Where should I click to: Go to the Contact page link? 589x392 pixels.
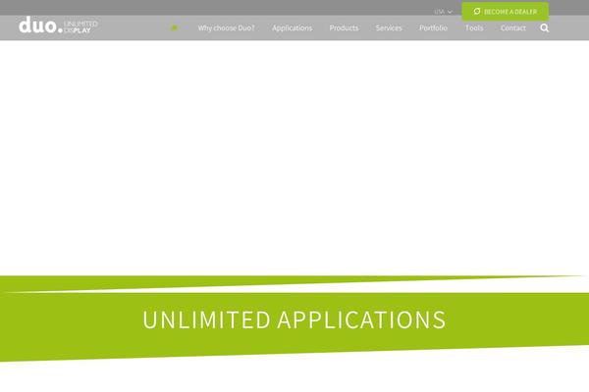[x=513, y=28]
